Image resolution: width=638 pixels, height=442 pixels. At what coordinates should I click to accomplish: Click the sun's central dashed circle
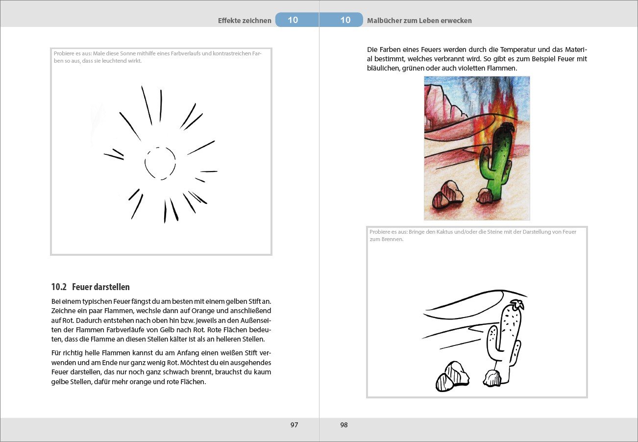point(160,163)
